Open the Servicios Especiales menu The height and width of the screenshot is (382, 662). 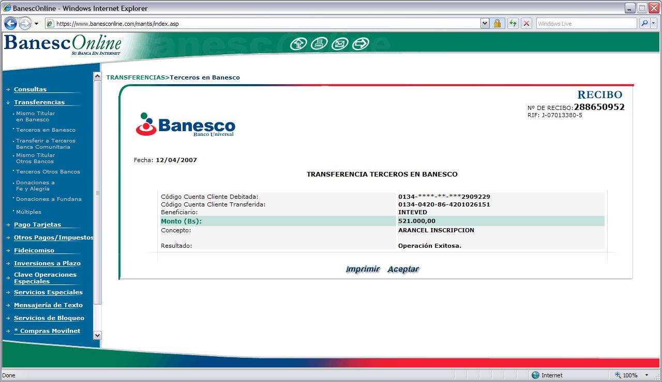[48, 292]
